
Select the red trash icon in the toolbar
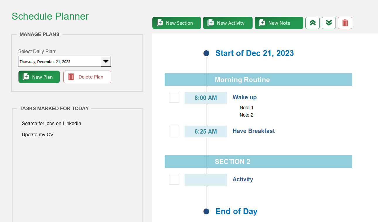pyautogui.click(x=345, y=23)
